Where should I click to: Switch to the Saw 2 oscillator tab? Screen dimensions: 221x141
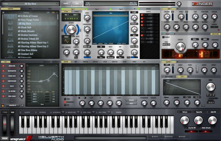[97, 9]
